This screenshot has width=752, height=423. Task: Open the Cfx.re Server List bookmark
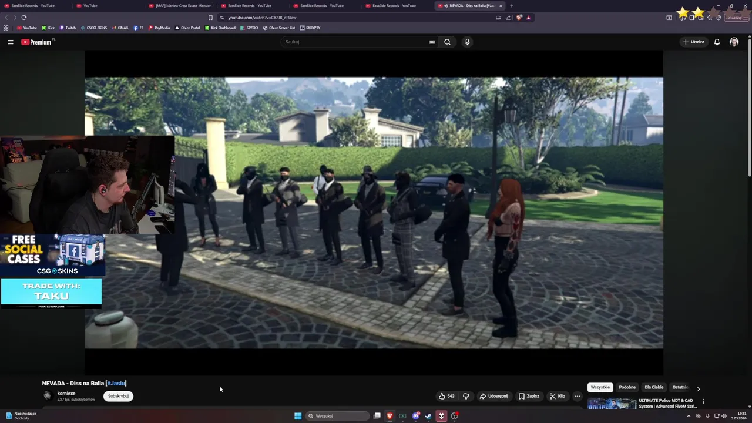279,28
